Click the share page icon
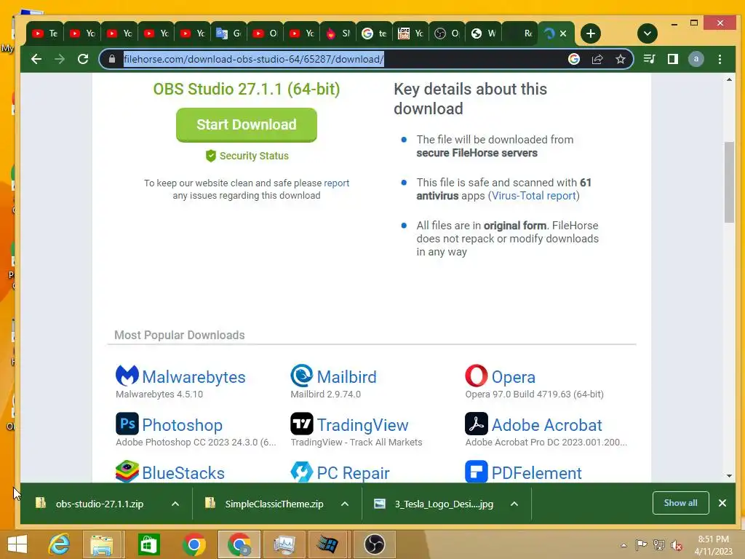This screenshot has height=559, width=745. pos(597,59)
